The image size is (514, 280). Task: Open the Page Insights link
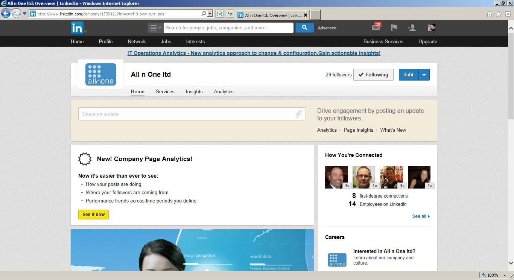point(359,130)
